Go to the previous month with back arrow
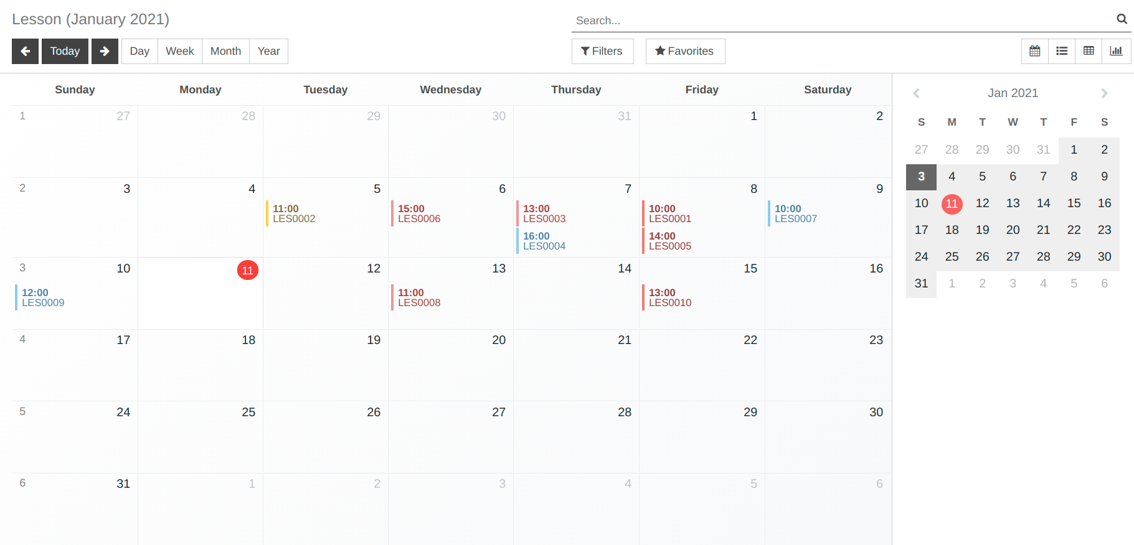Image resolution: width=1134 pixels, height=545 pixels. (x=25, y=51)
